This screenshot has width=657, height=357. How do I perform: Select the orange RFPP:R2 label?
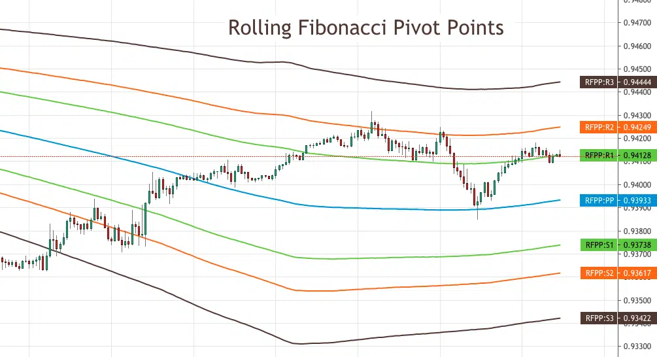(x=599, y=127)
